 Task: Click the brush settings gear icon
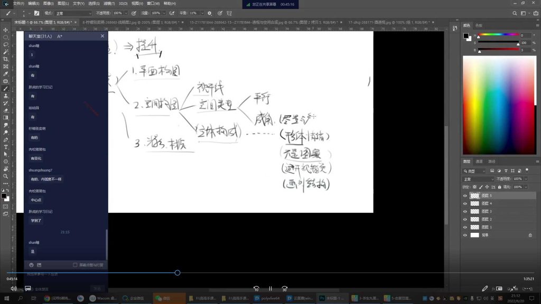tap(210, 13)
